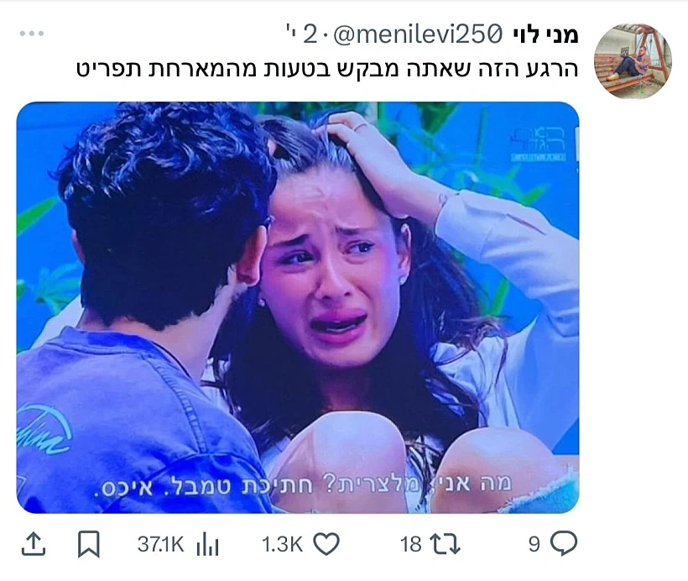
Task: Click the 18 reposts count
Action: coord(410,545)
